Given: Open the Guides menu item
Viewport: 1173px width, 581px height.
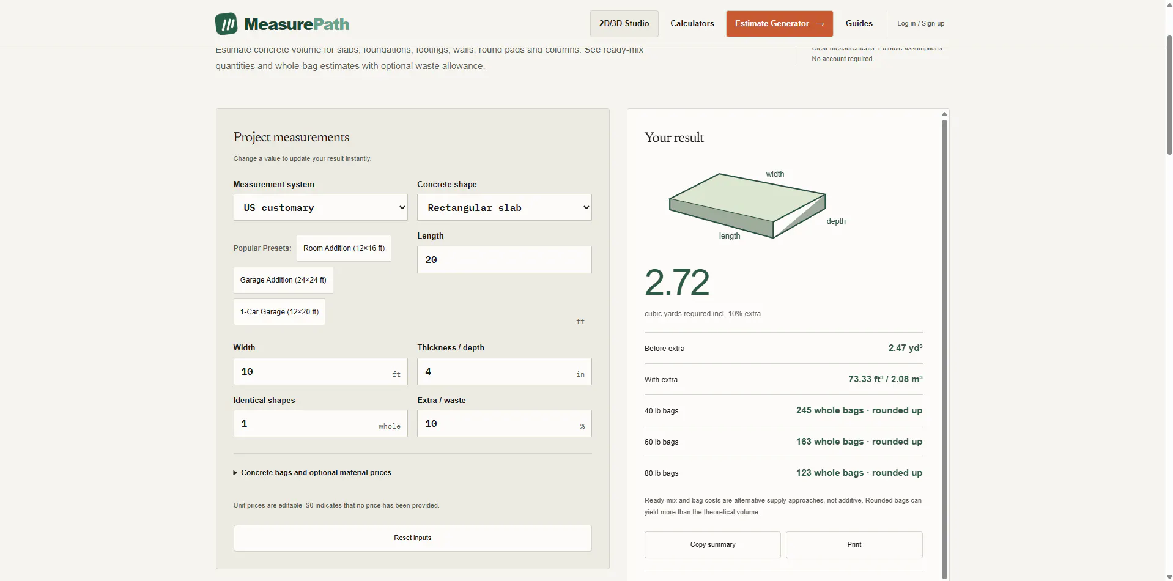Looking at the screenshot, I should coord(859,24).
